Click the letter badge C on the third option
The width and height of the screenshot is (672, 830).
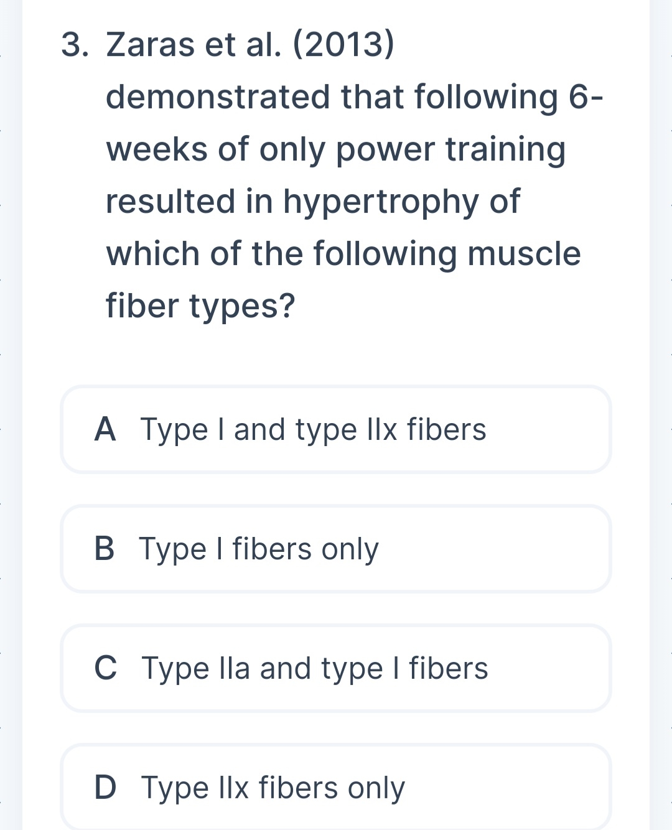(x=106, y=668)
